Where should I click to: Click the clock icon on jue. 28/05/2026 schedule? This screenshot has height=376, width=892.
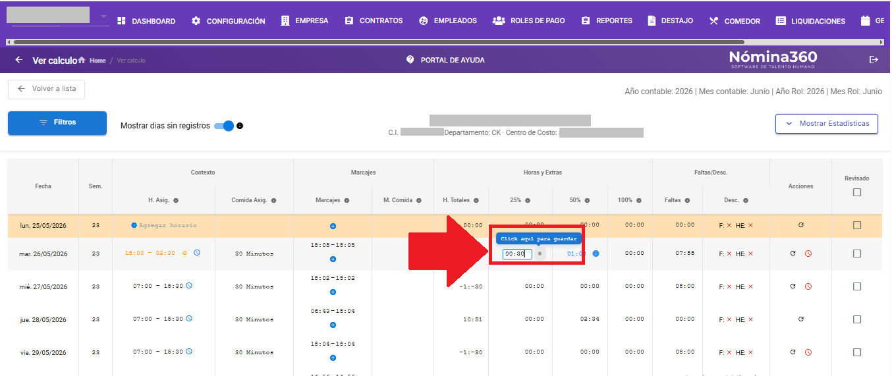(x=189, y=319)
